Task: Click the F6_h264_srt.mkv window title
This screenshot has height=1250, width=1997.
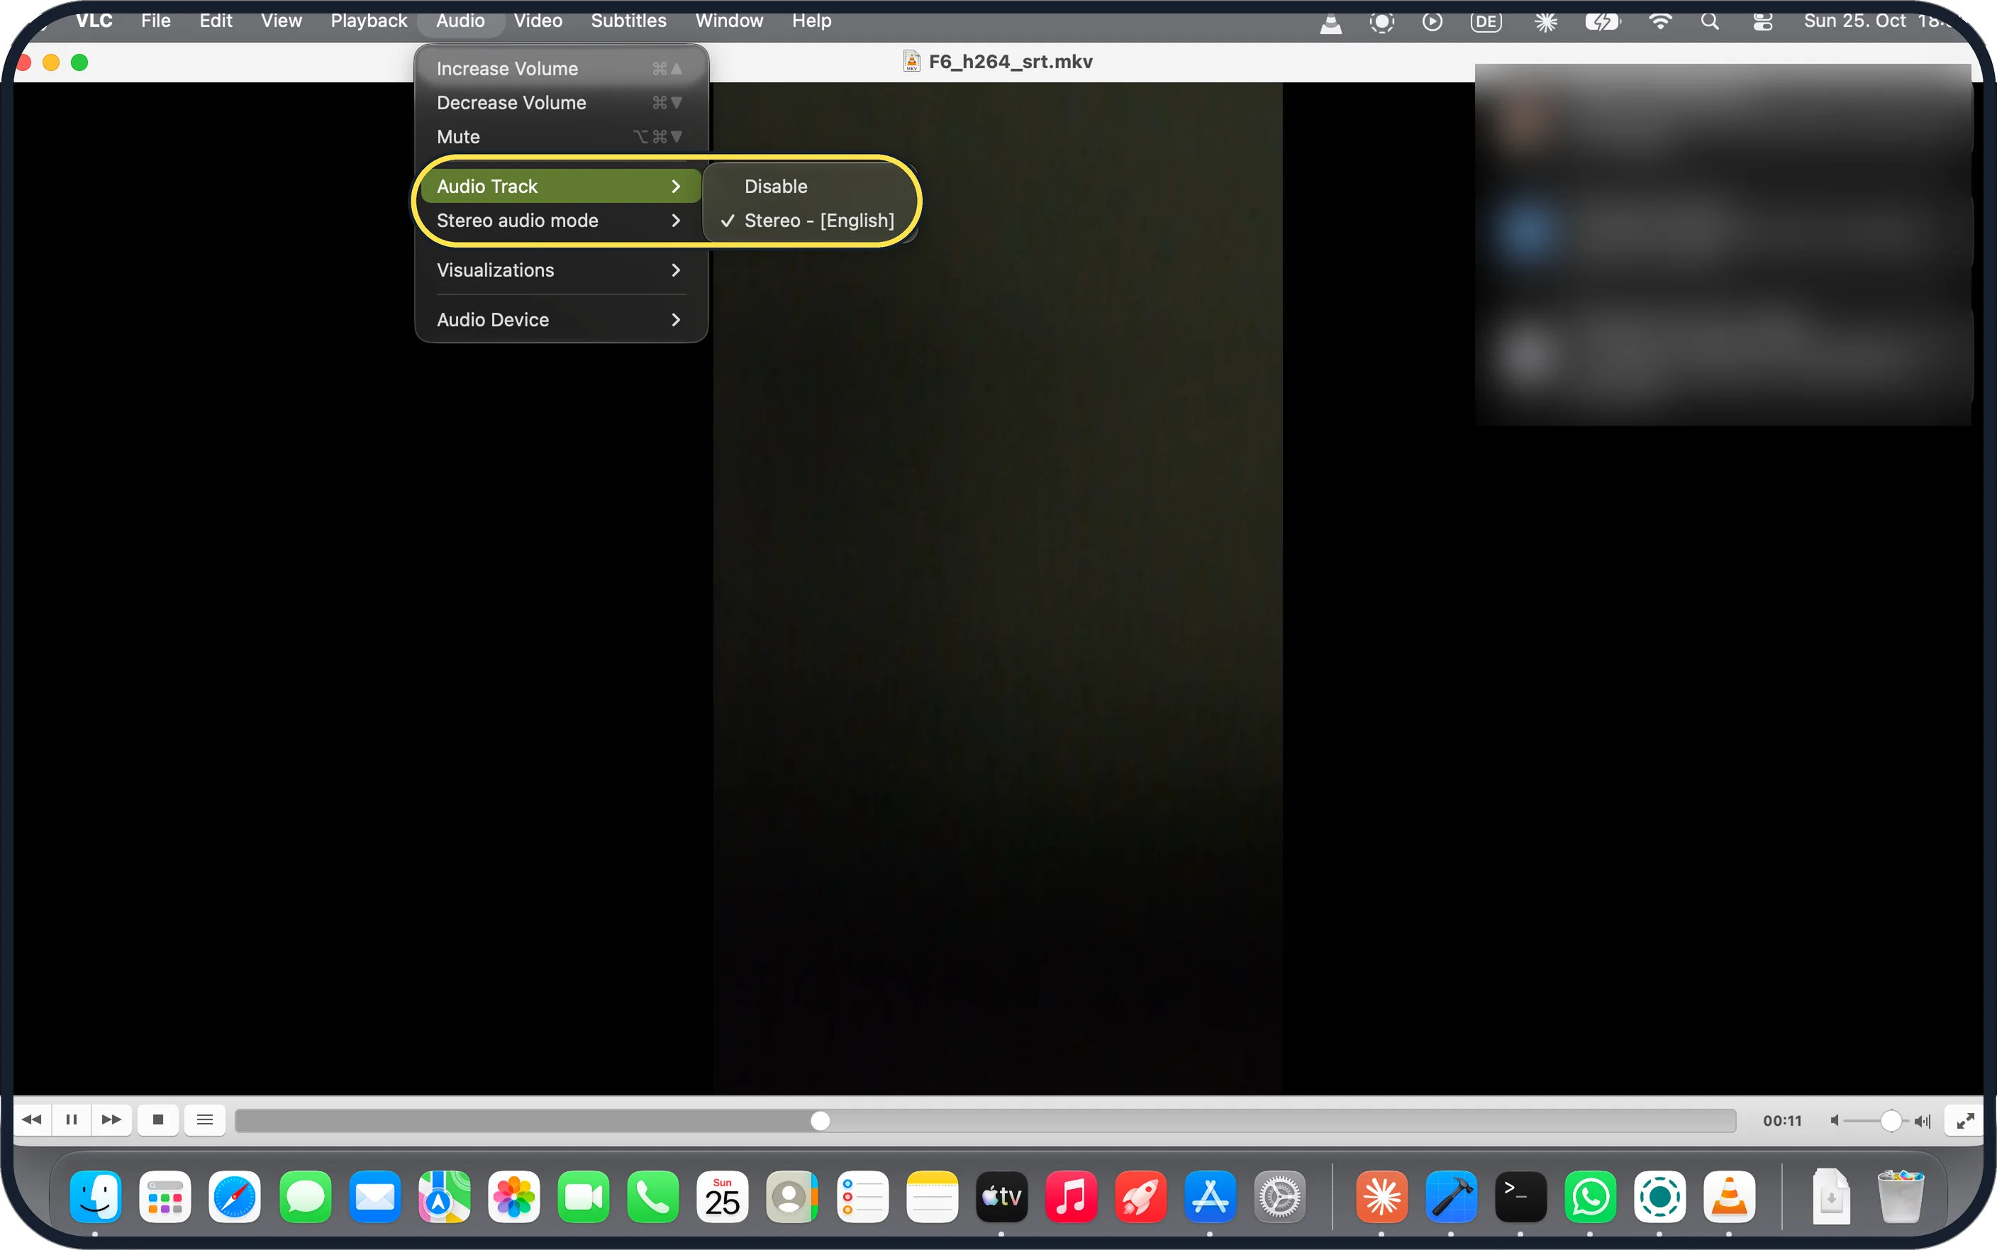Action: (x=1010, y=62)
